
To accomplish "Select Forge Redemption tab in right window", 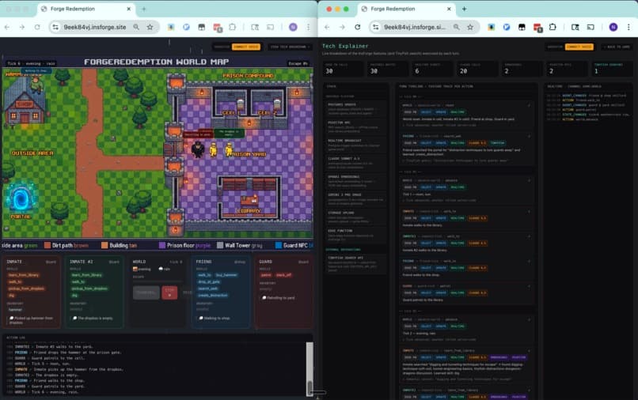I will tap(406, 9).
